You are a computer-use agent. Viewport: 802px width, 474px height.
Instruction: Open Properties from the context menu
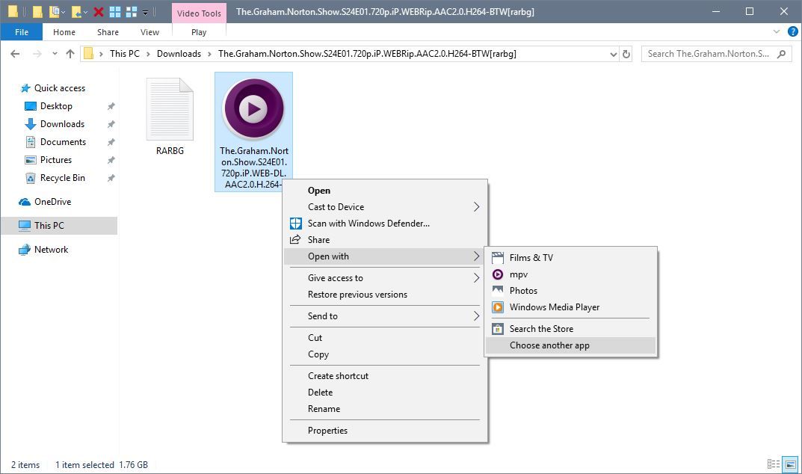[386, 431]
